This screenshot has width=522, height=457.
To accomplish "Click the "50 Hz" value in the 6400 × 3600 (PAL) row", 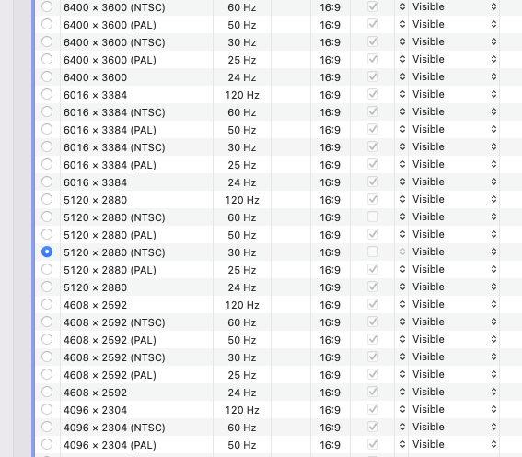I will click(242, 25).
